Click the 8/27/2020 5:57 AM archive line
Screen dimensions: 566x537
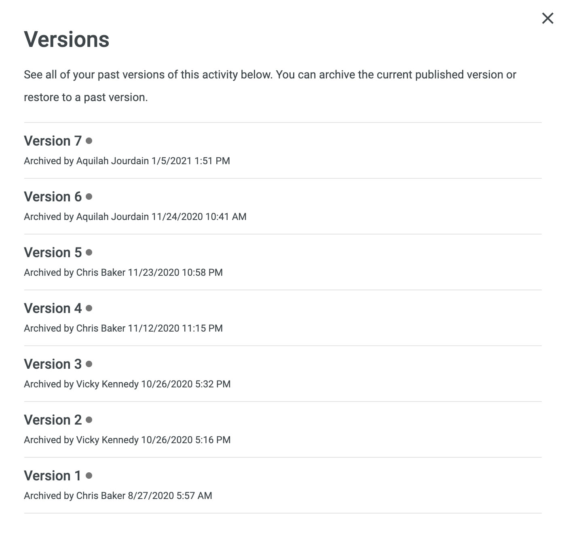[x=118, y=496]
